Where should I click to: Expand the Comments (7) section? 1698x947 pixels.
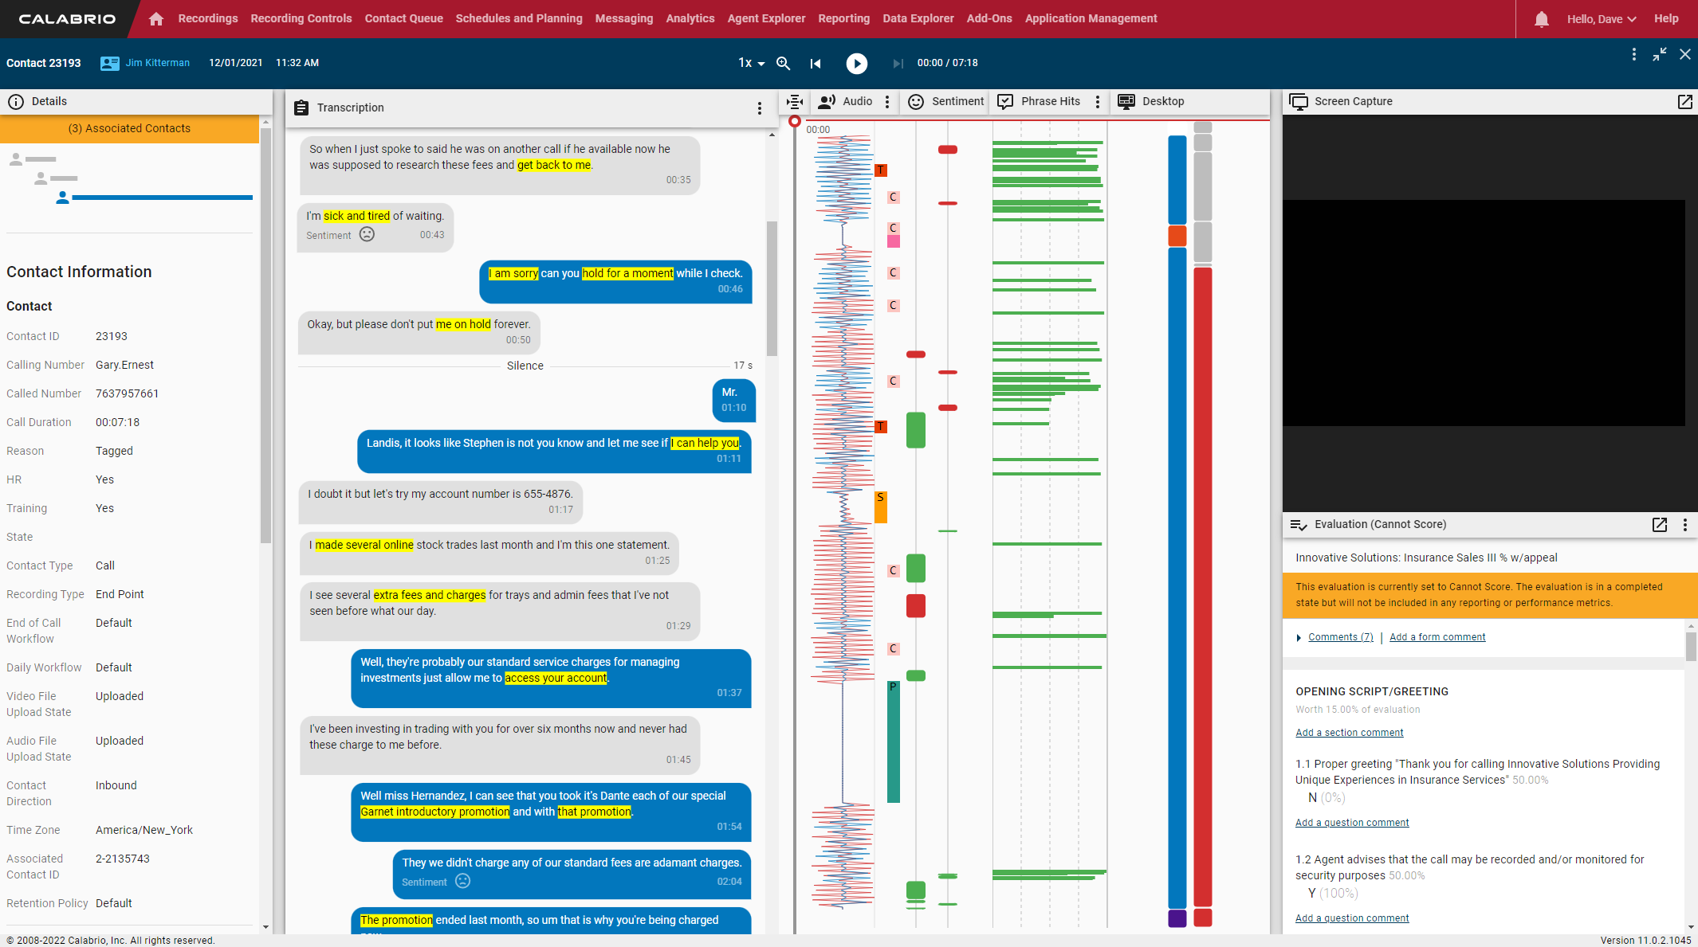click(1340, 637)
